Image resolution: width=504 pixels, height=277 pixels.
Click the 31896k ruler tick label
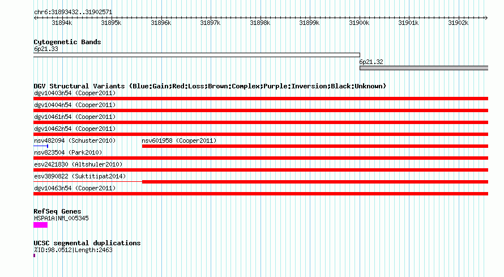(x=161, y=23)
